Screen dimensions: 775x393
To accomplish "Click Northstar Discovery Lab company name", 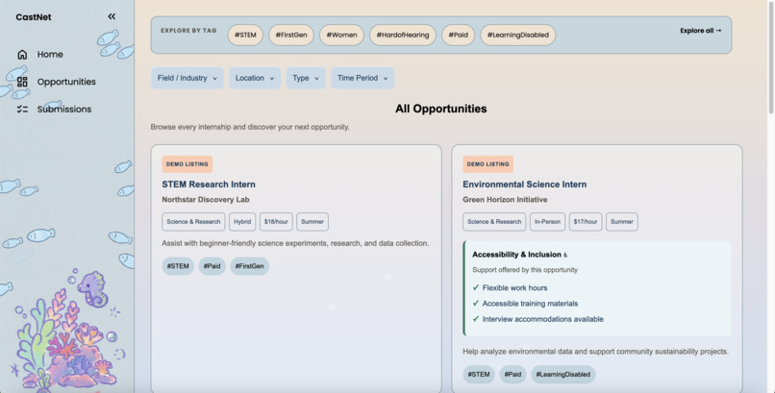I will (206, 200).
